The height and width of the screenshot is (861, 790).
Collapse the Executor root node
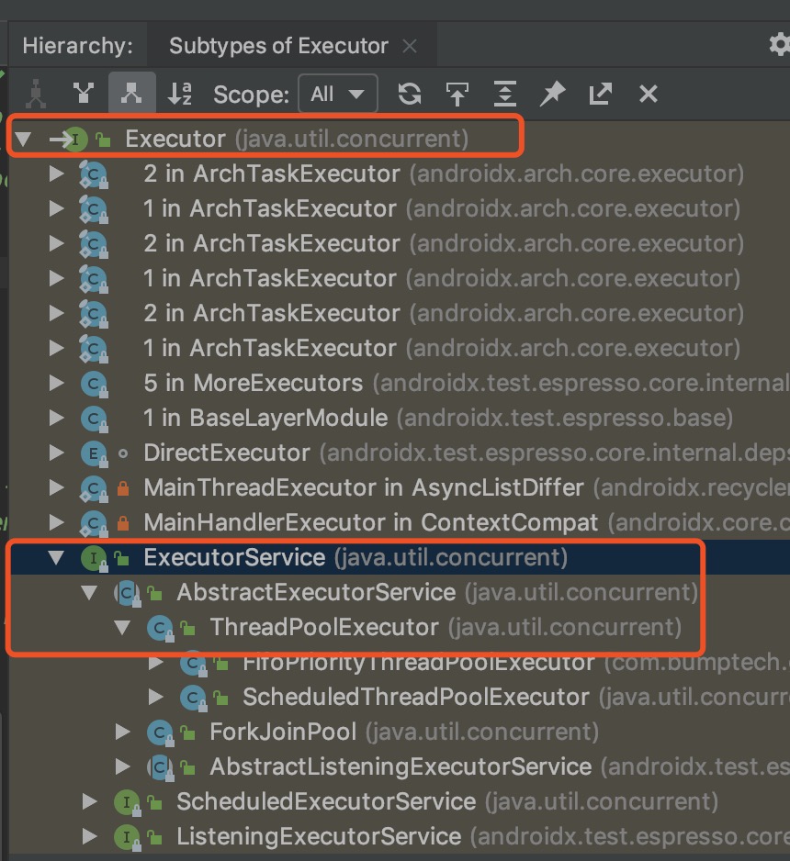[23, 139]
